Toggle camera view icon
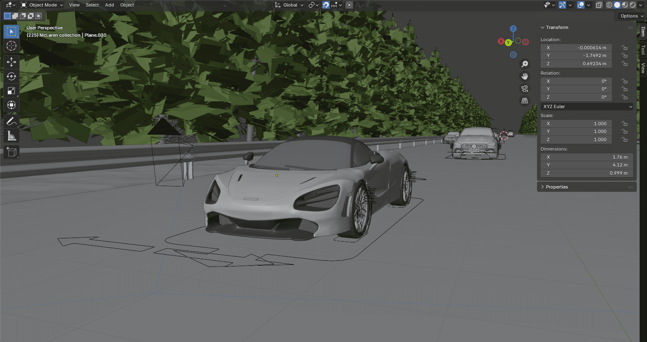Screen dimensions: 647x342 [525, 89]
